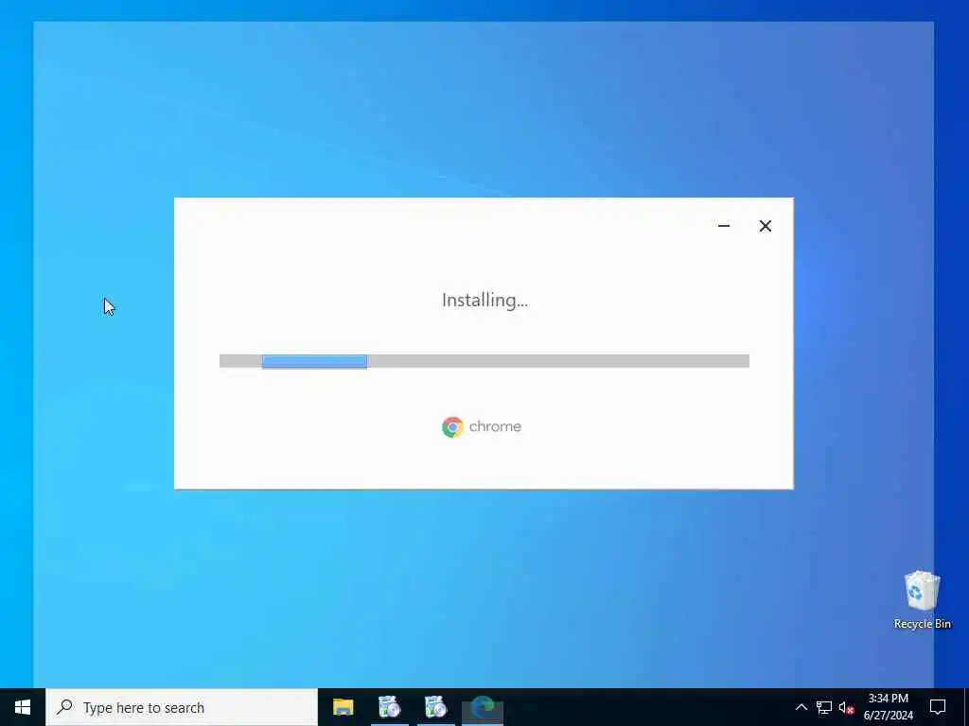
Task: Open Microsoft Edge from taskbar
Action: click(483, 707)
